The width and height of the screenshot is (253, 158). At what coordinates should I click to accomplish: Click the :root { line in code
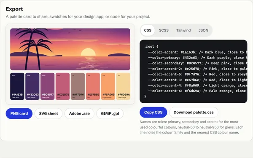click(x=151, y=47)
